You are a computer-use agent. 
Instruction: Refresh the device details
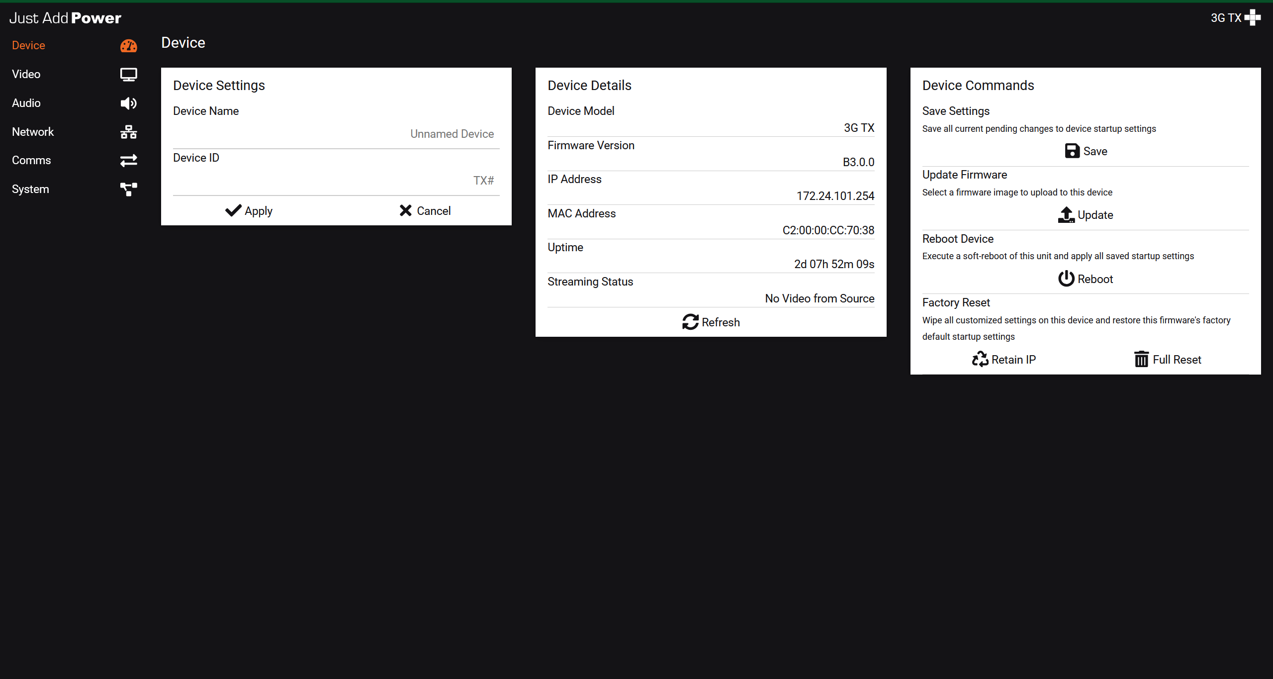[x=711, y=322]
